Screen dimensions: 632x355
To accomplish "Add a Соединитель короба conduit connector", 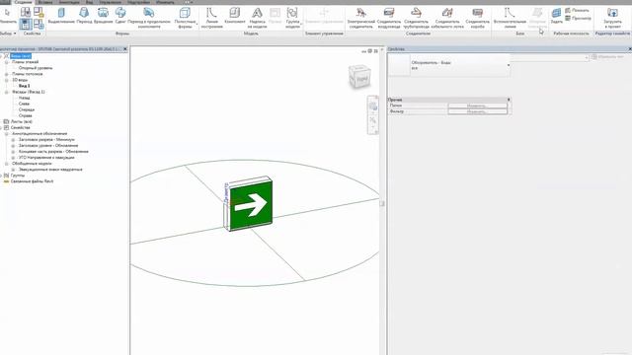I will (x=477, y=18).
